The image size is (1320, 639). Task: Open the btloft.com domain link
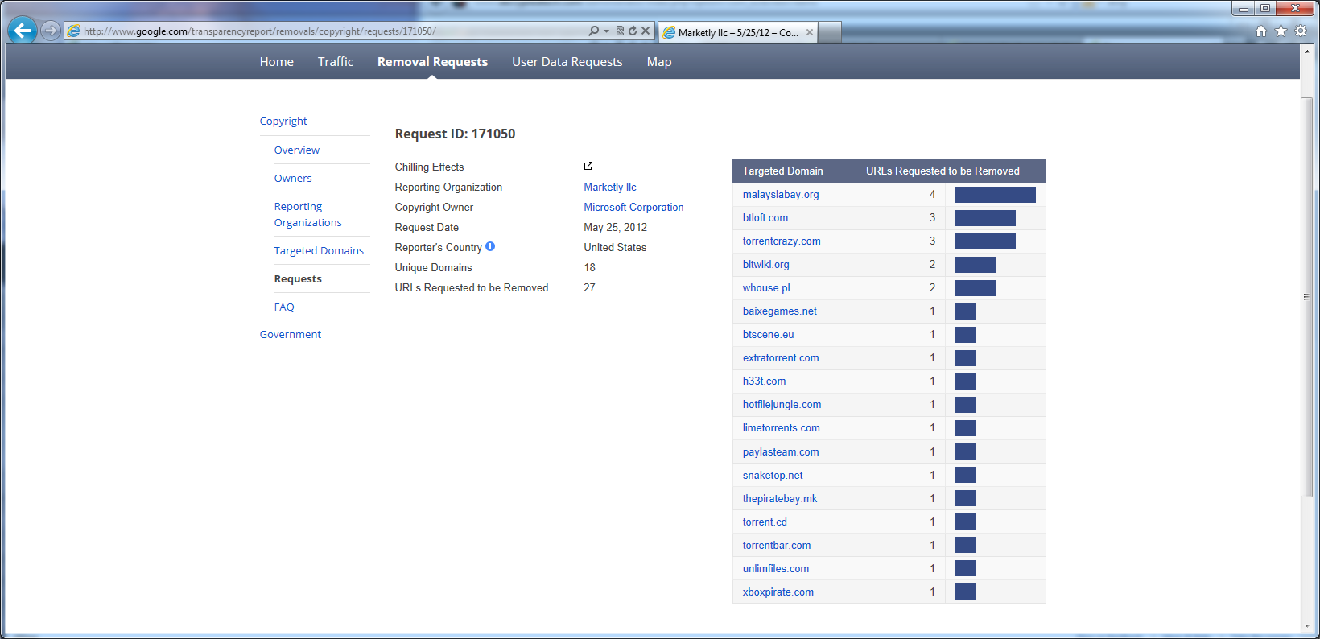pos(765,217)
